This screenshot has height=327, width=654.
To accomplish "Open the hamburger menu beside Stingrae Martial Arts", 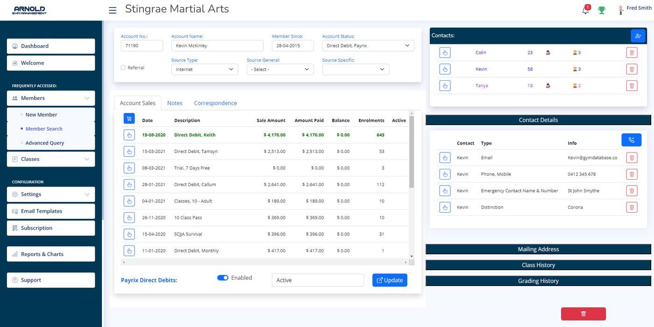I will click(x=113, y=10).
